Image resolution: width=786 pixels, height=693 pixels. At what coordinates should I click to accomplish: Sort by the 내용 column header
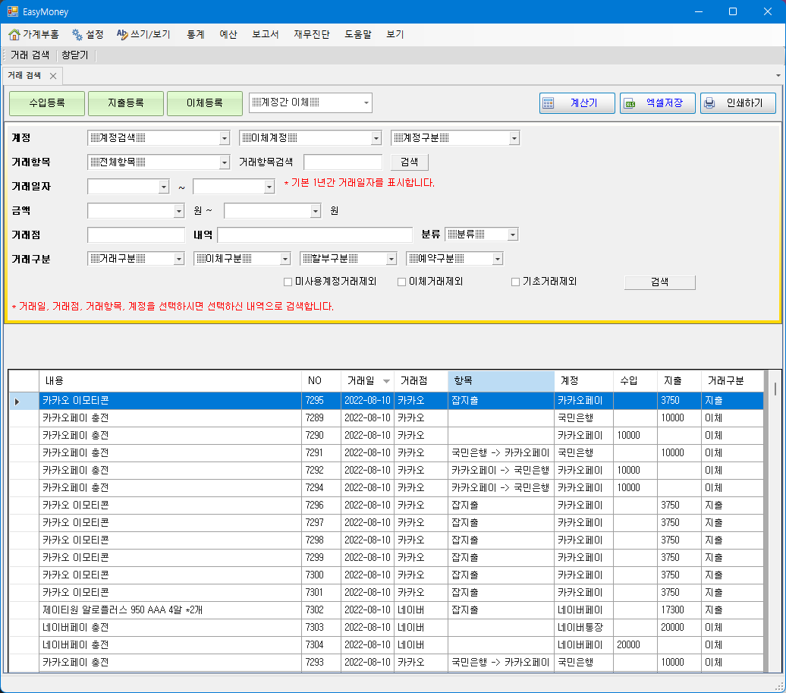[x=170, y=381]
